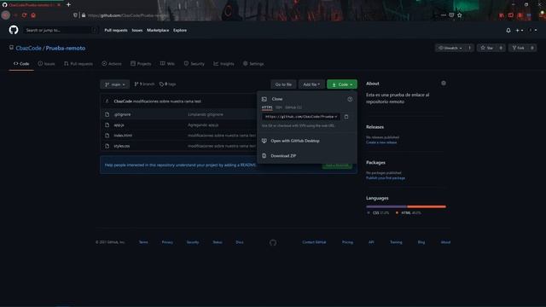Open the 1 branch link

(x=144, y=84)
